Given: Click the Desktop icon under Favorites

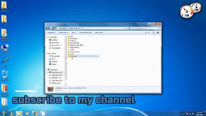Looking at the screenshot, I should tap(50, 40).
